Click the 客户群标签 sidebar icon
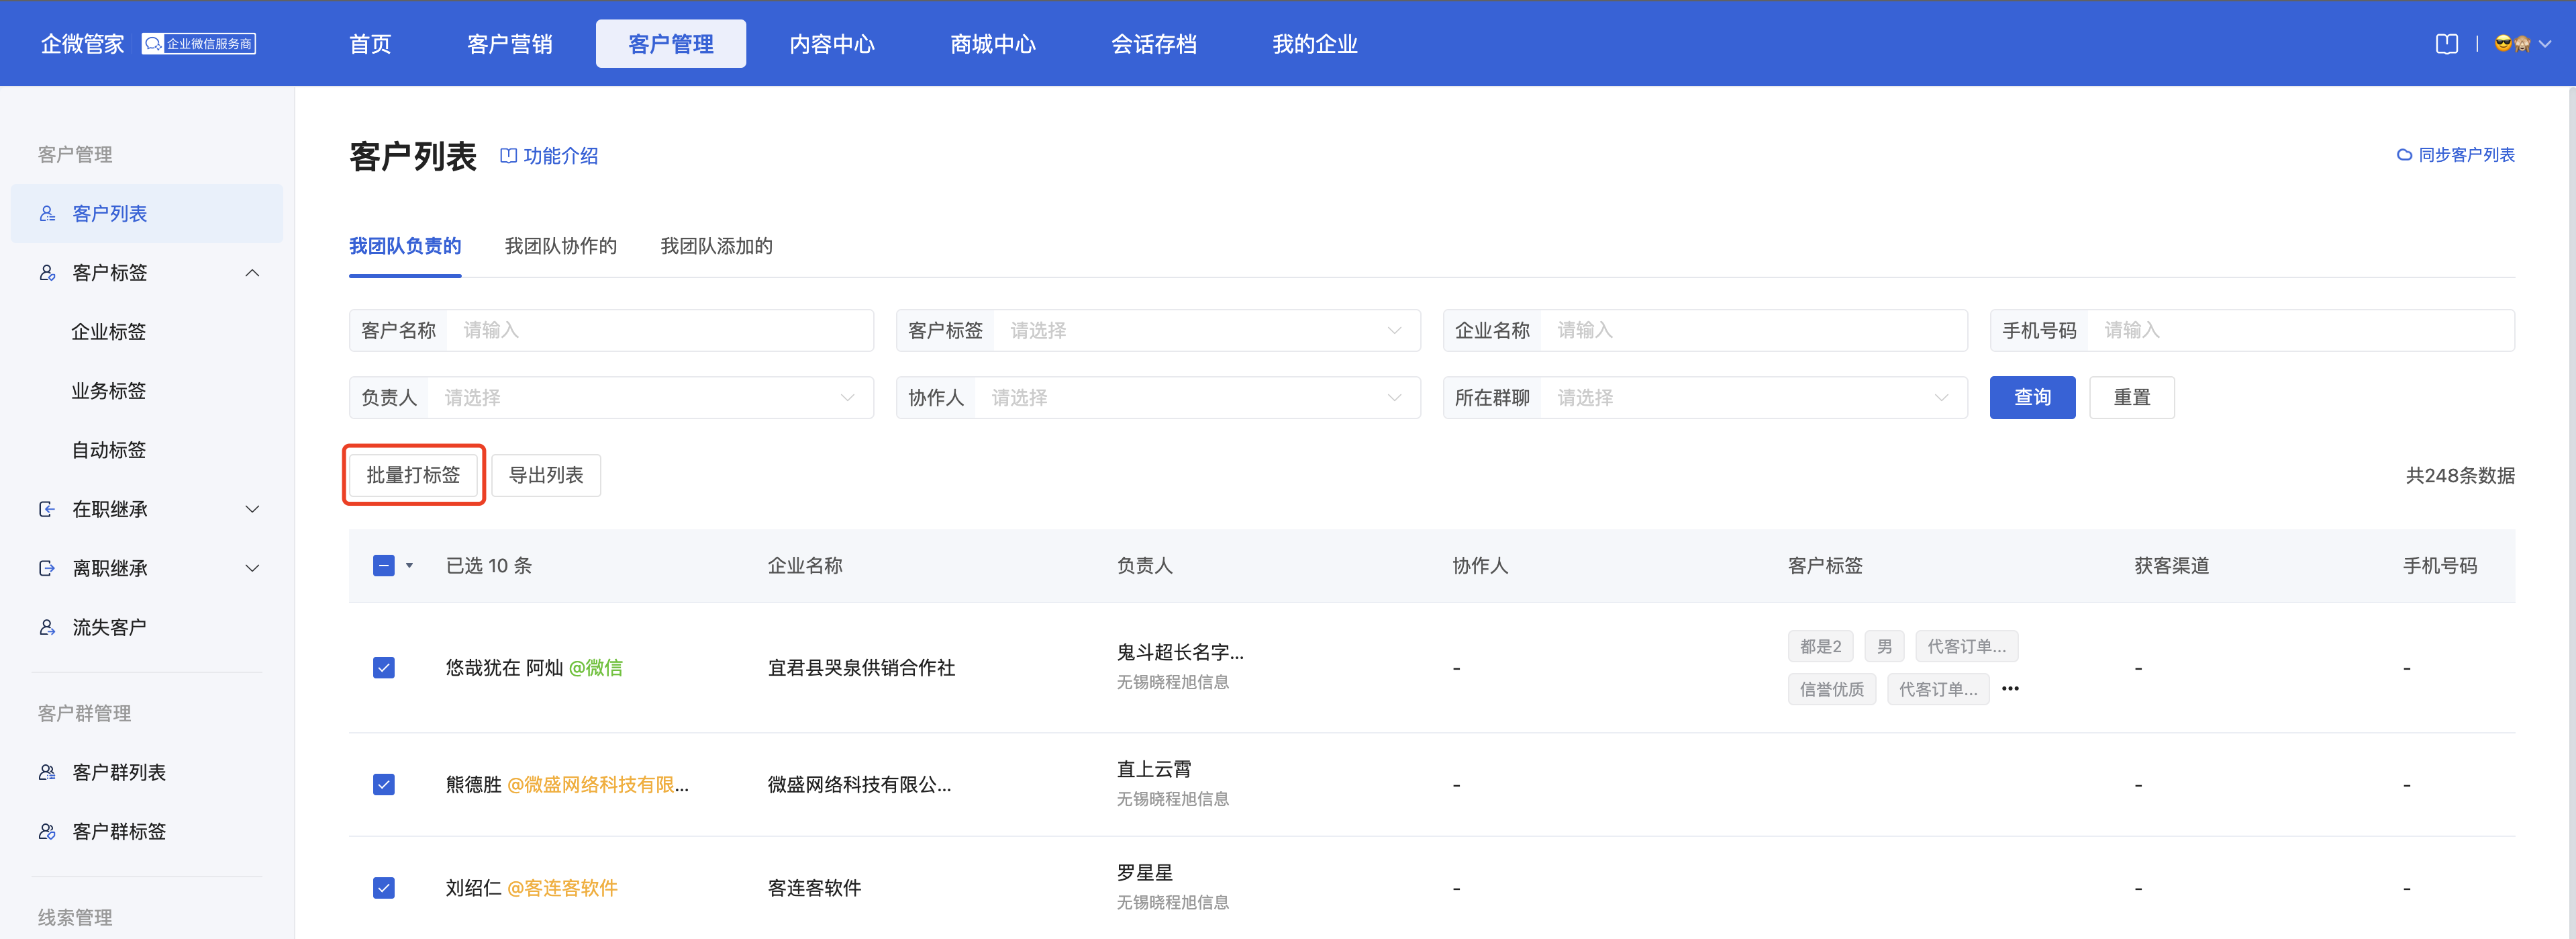The height and width of the screenshot is (939, 2576). click(x=47, y=831)
